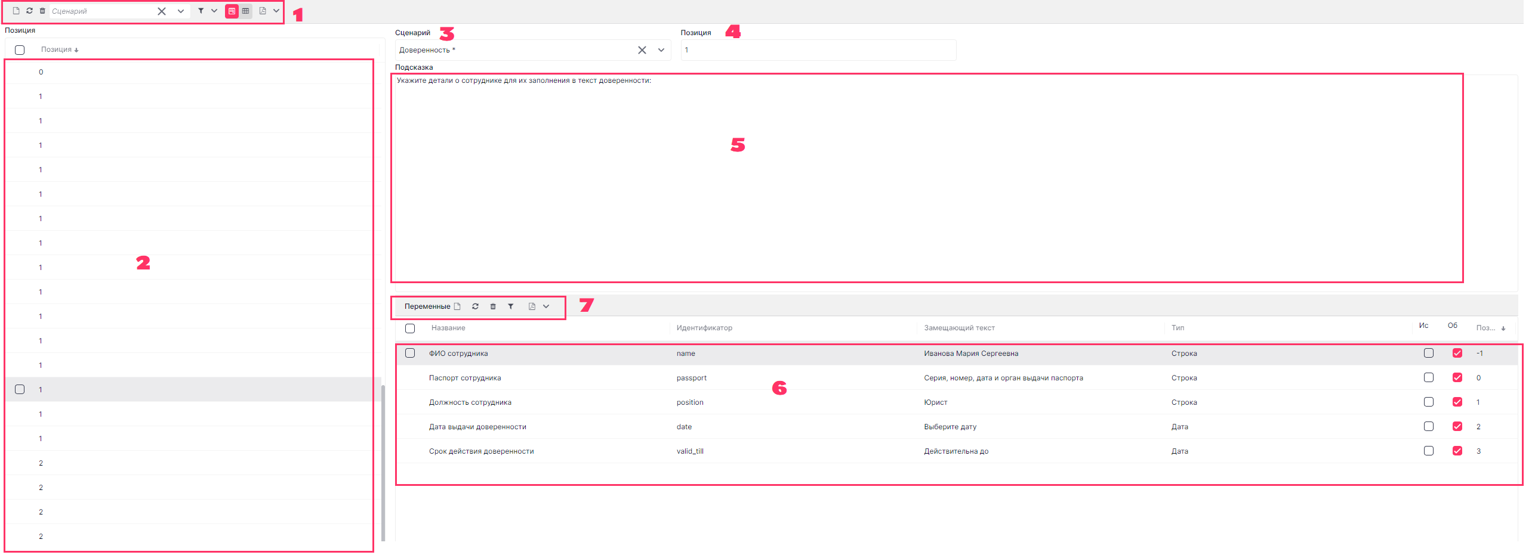The image size is (1535, 558).
Task: Sort variables by Тип column
Action: tap(1178, 328)
